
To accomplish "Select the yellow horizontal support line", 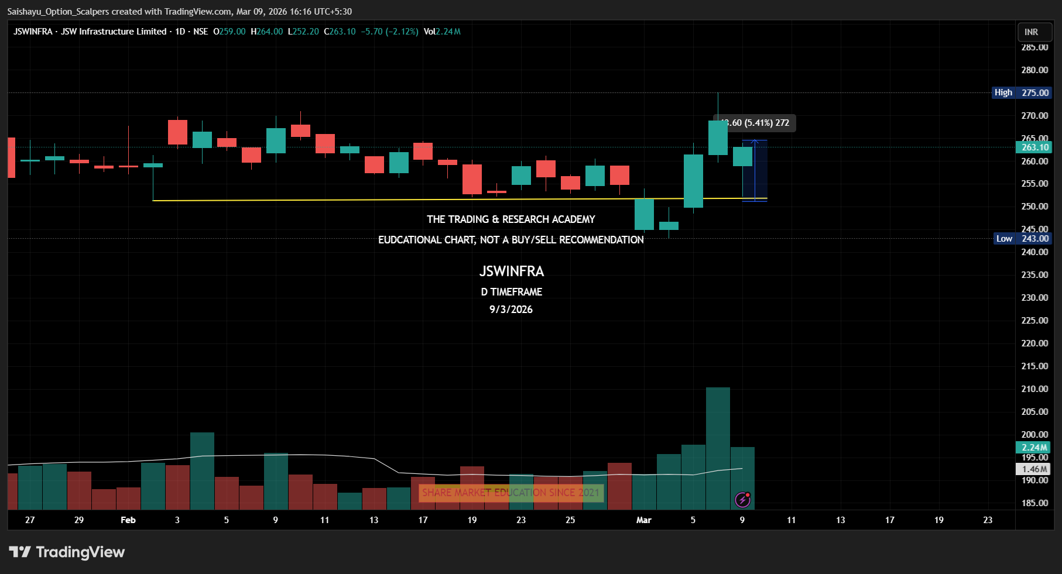I will pyautogui.click(x=460, y=200).
